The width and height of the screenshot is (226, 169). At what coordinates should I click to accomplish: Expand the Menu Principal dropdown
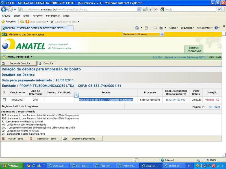(x=18, y=57)
